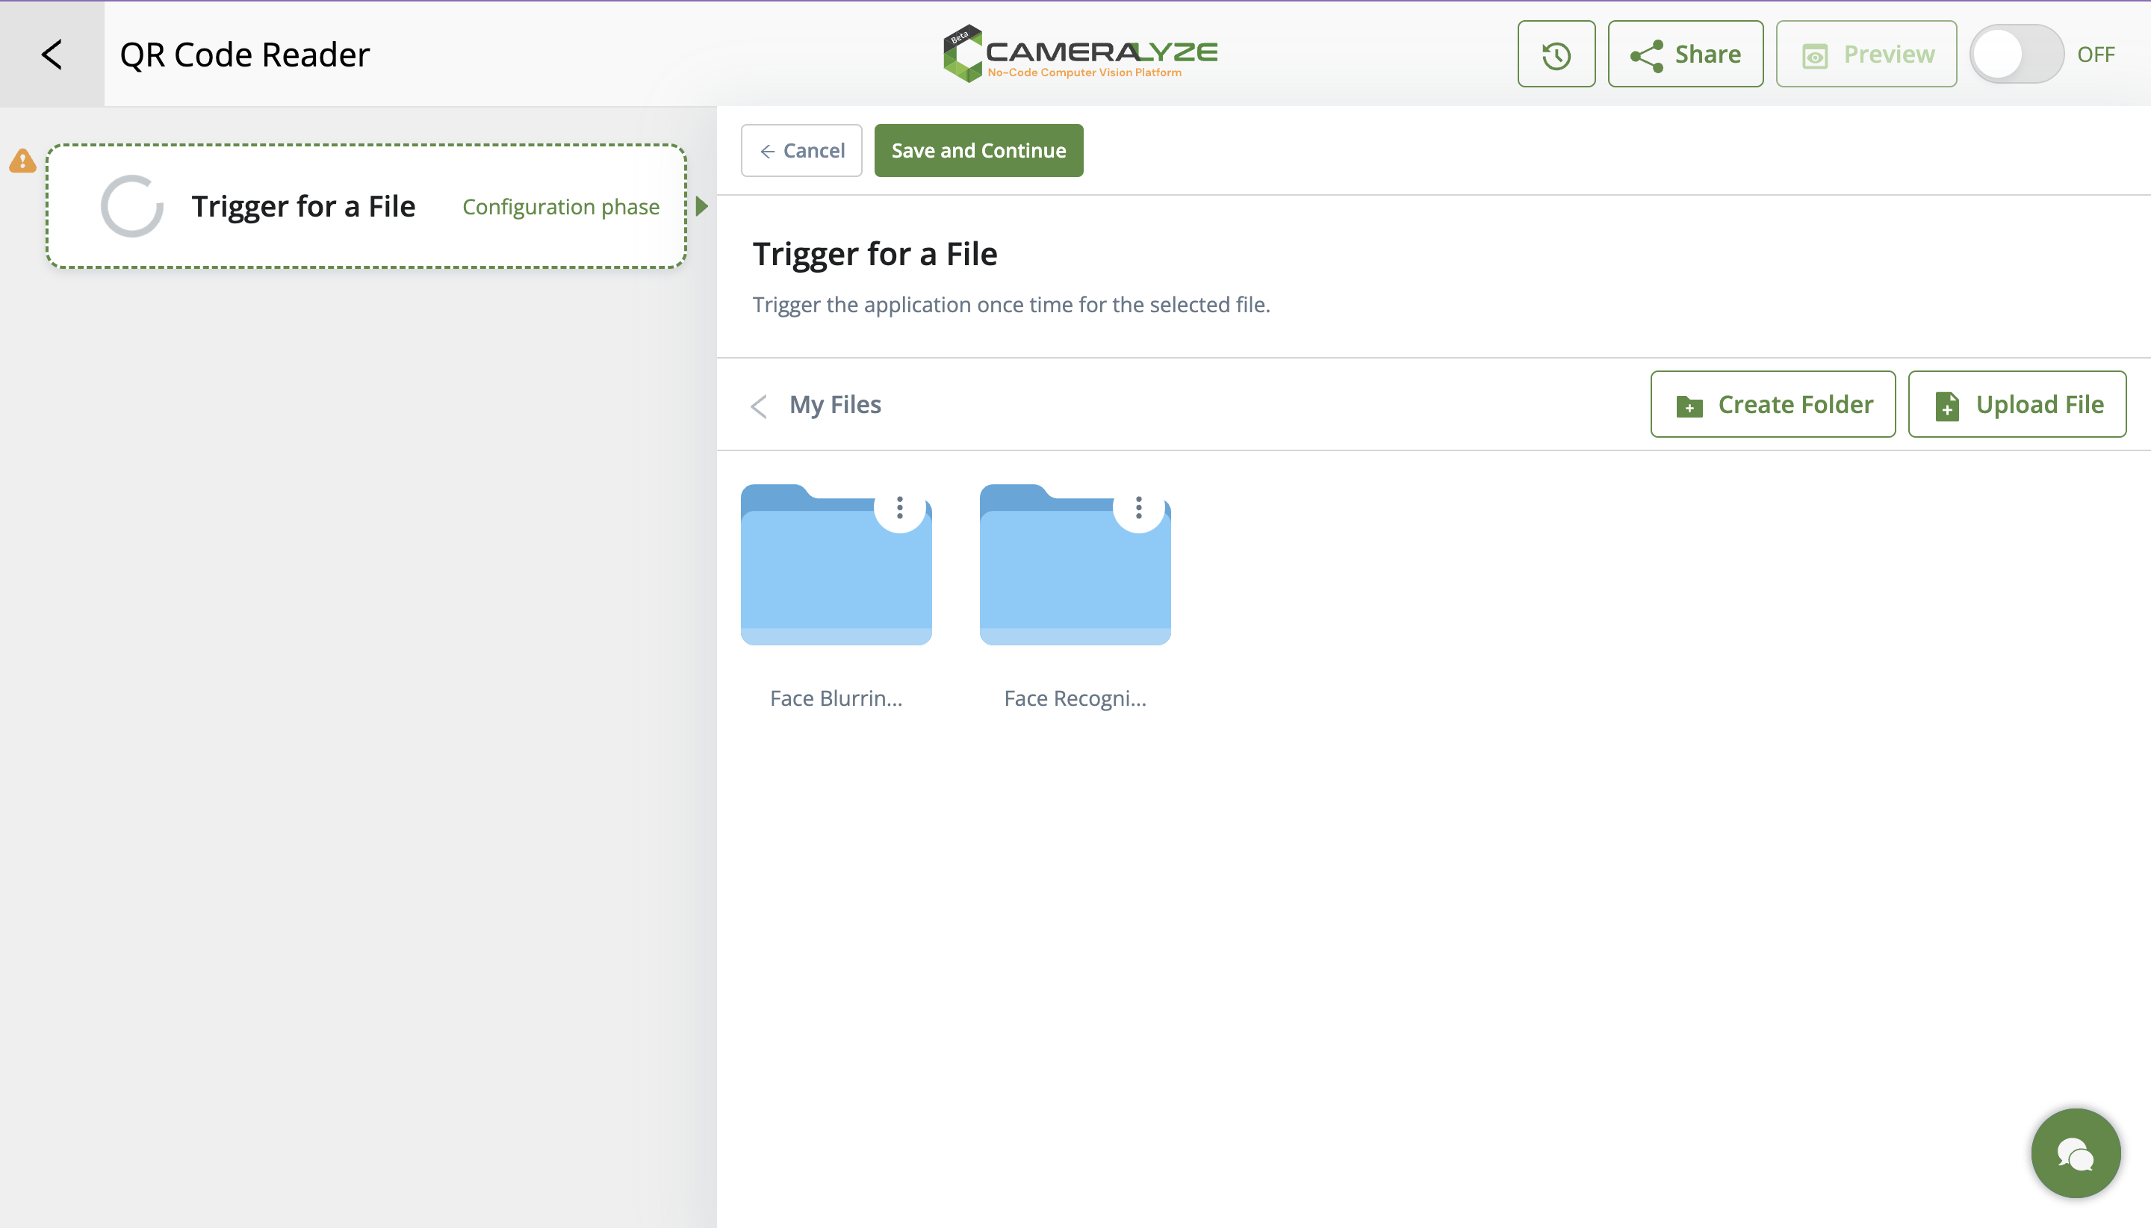Open the Face Recogni... folder
Image resolution: width=2151 pixels, height=1228 pixels.
click(1075, 565)
